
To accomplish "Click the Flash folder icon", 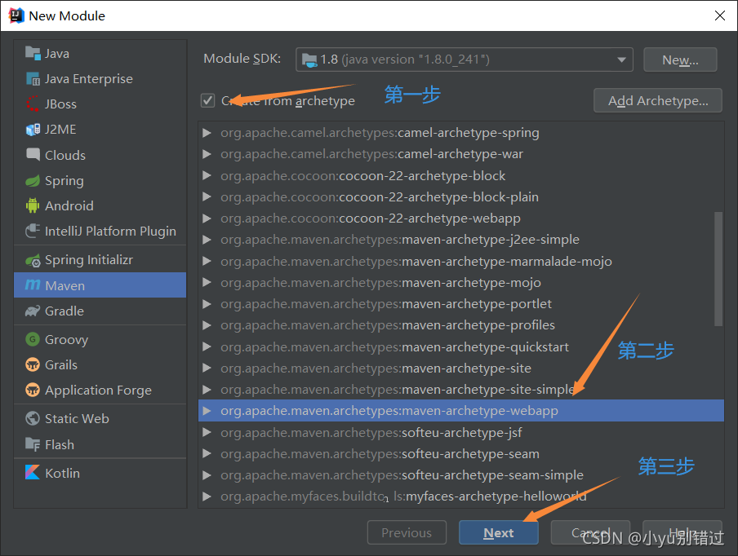I will [33, 444].
